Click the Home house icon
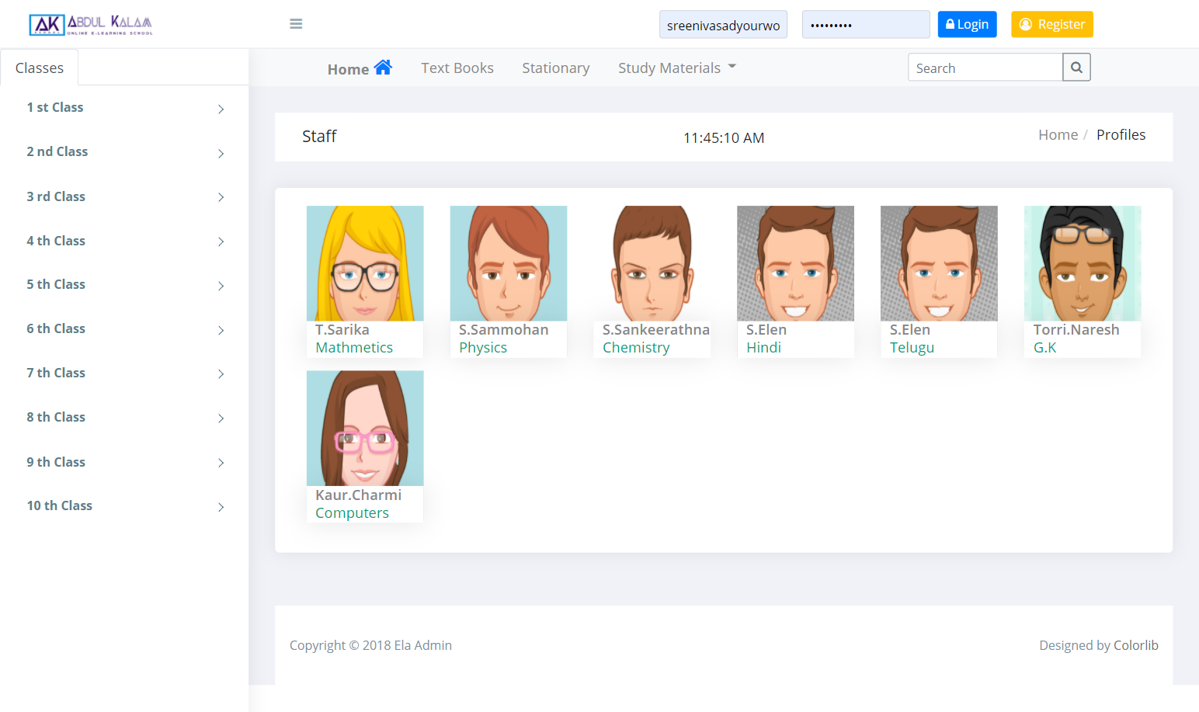Screen dimensions: 1199x712 (383, 68)
